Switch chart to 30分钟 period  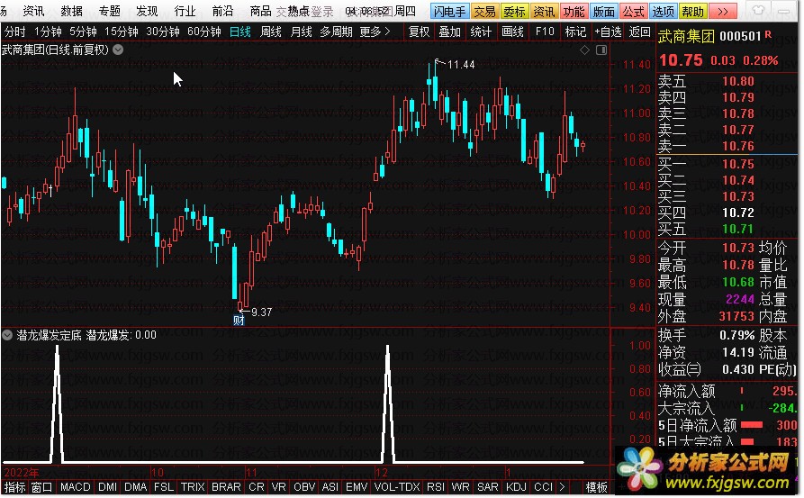tap(163, 32)
